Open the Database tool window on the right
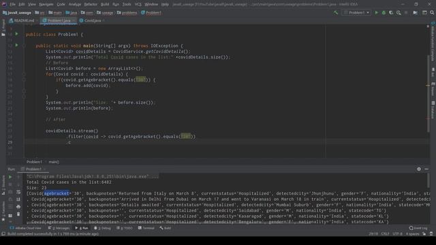Image resolution: width=436 pixels, height=245 pixels. pyautogui.click(x=433, y=110)
